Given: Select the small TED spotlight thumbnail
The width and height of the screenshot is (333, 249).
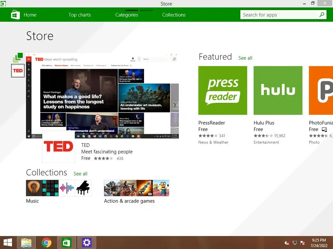Looking at the screenshot, I should click(18, 71).
